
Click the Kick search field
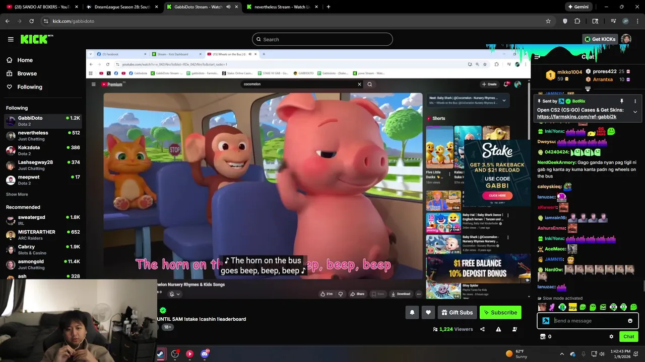tap(322, 39)
